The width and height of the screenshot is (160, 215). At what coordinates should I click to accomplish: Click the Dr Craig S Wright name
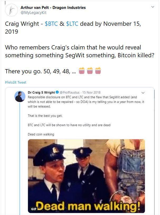41,93
